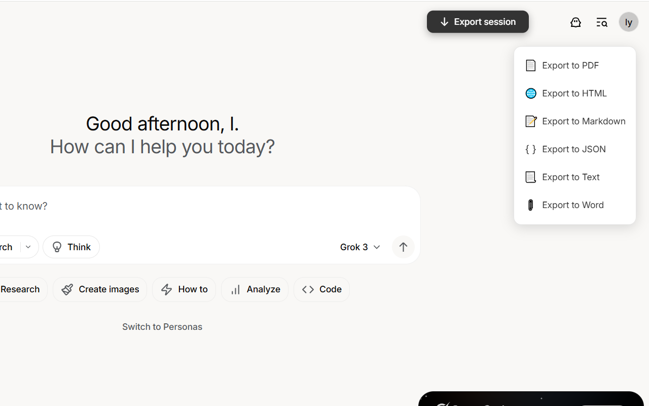Click the PDF document icon
Image resolution: width=649 pixels, height=406 pixels.
pos(530,65)
